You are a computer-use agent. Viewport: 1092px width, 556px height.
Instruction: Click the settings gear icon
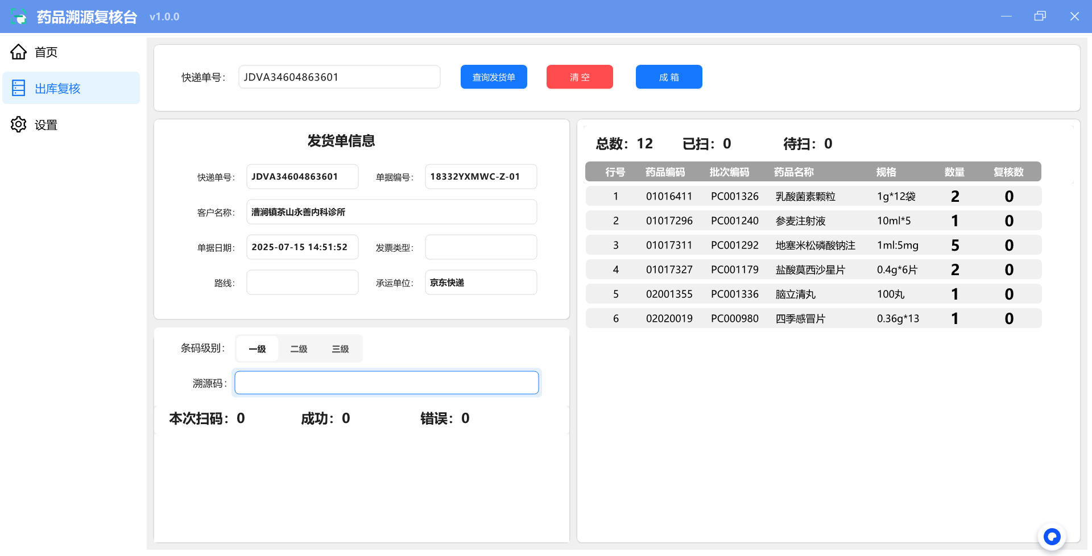tap(19, 125)
